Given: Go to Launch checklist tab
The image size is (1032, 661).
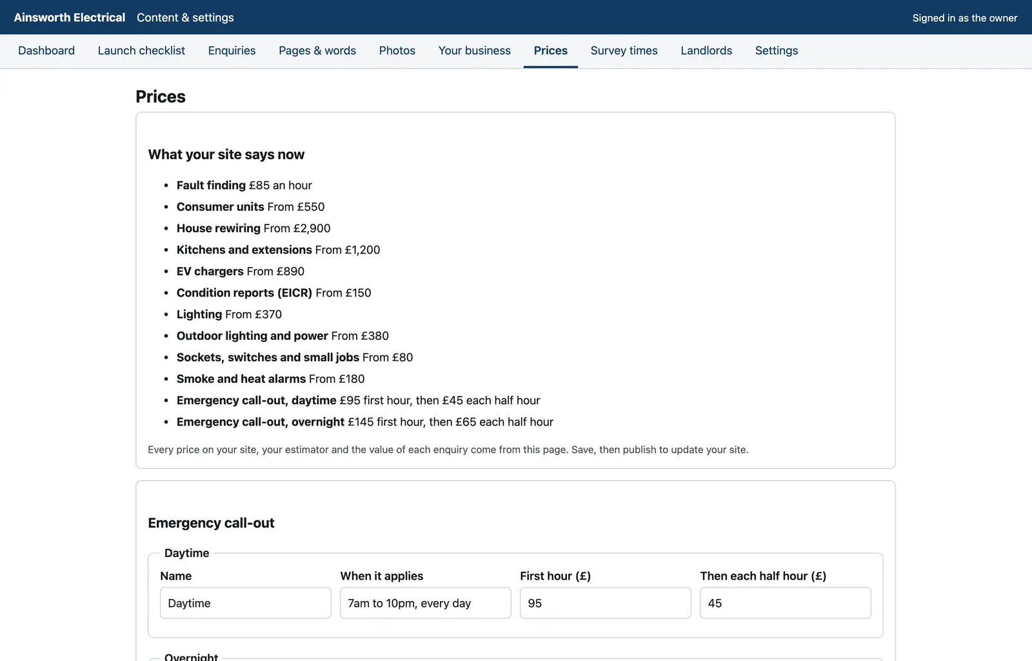Looking at the screenshot, I should (x=141, y=50).
